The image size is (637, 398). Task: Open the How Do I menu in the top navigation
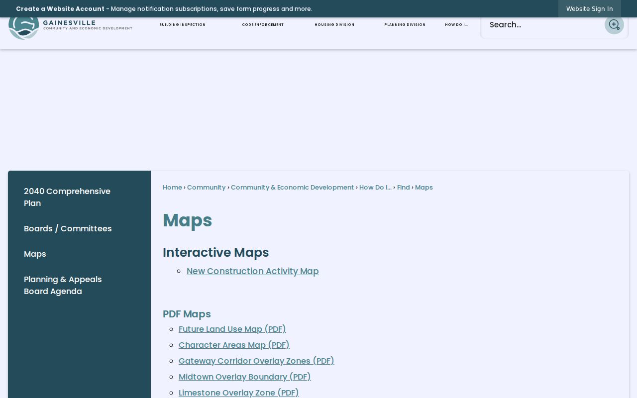pyautogui.click(x=456, y=25)
